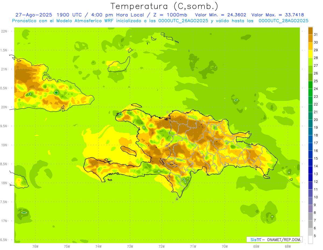Click the "22N" latitude label
This screenshot has height=250, width=323.
point(4,31)
